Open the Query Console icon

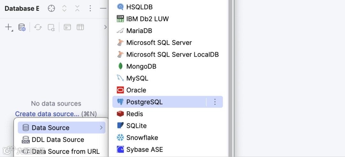point(67,27)
